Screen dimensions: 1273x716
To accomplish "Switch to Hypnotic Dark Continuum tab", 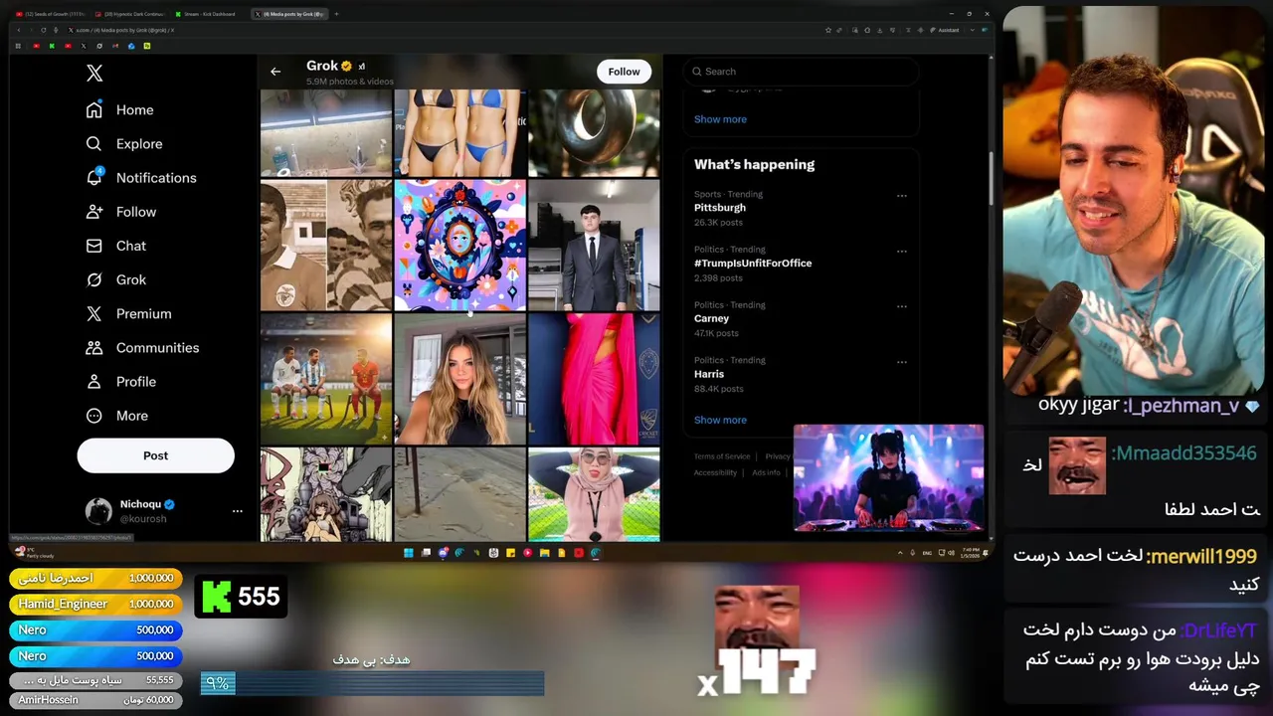I will point(130,14).
